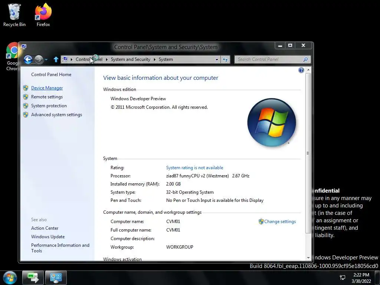
Task: Click the 32-bit Operating System text
Action: [190, 192]
